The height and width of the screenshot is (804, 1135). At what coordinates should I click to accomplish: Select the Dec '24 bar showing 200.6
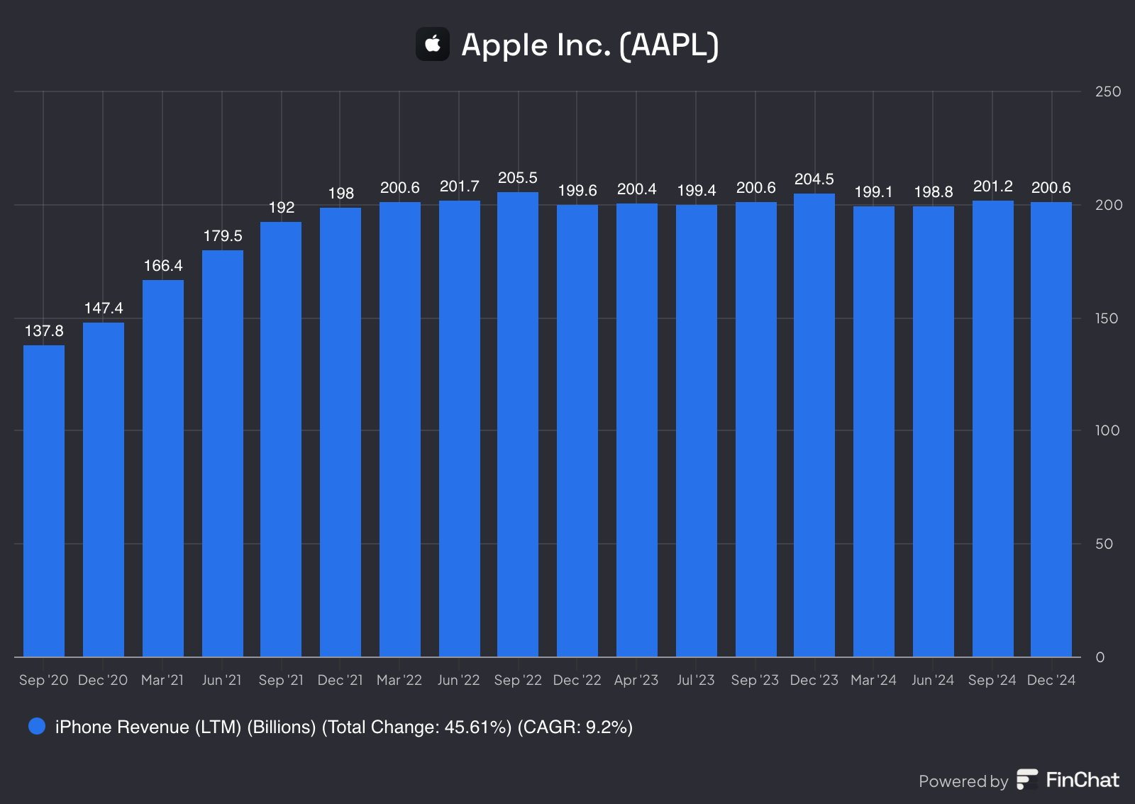[x=1051, y=429]
